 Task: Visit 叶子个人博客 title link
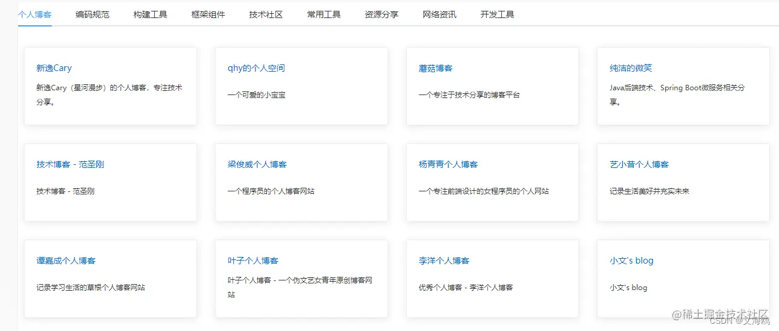pyautogui.click(x=253, y=261)
